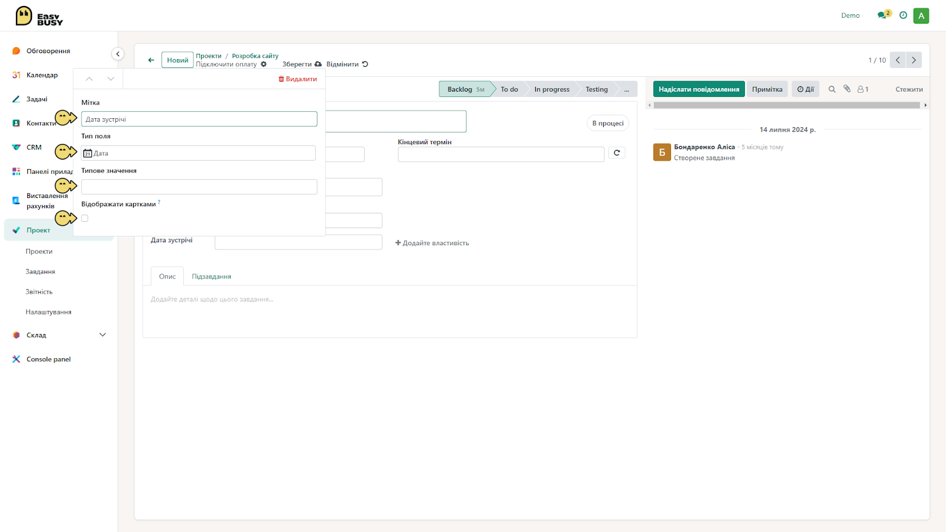
Task: Select the Testing stage
Action: (x=597, y=89)
